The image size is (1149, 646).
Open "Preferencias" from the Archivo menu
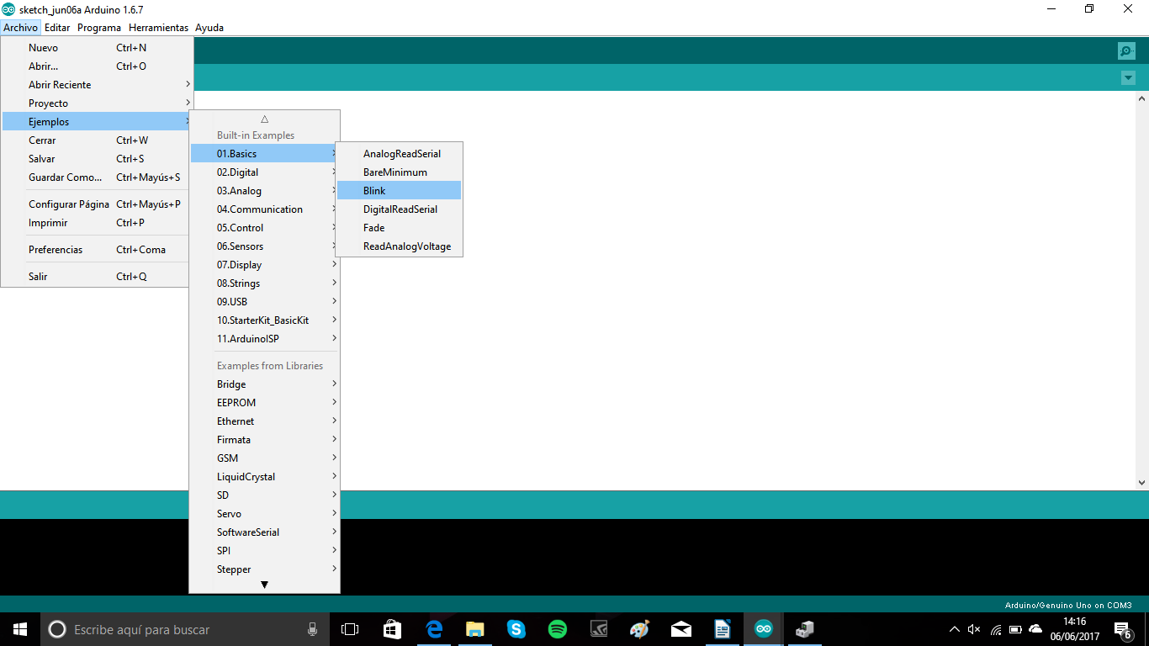pos(55,249)
